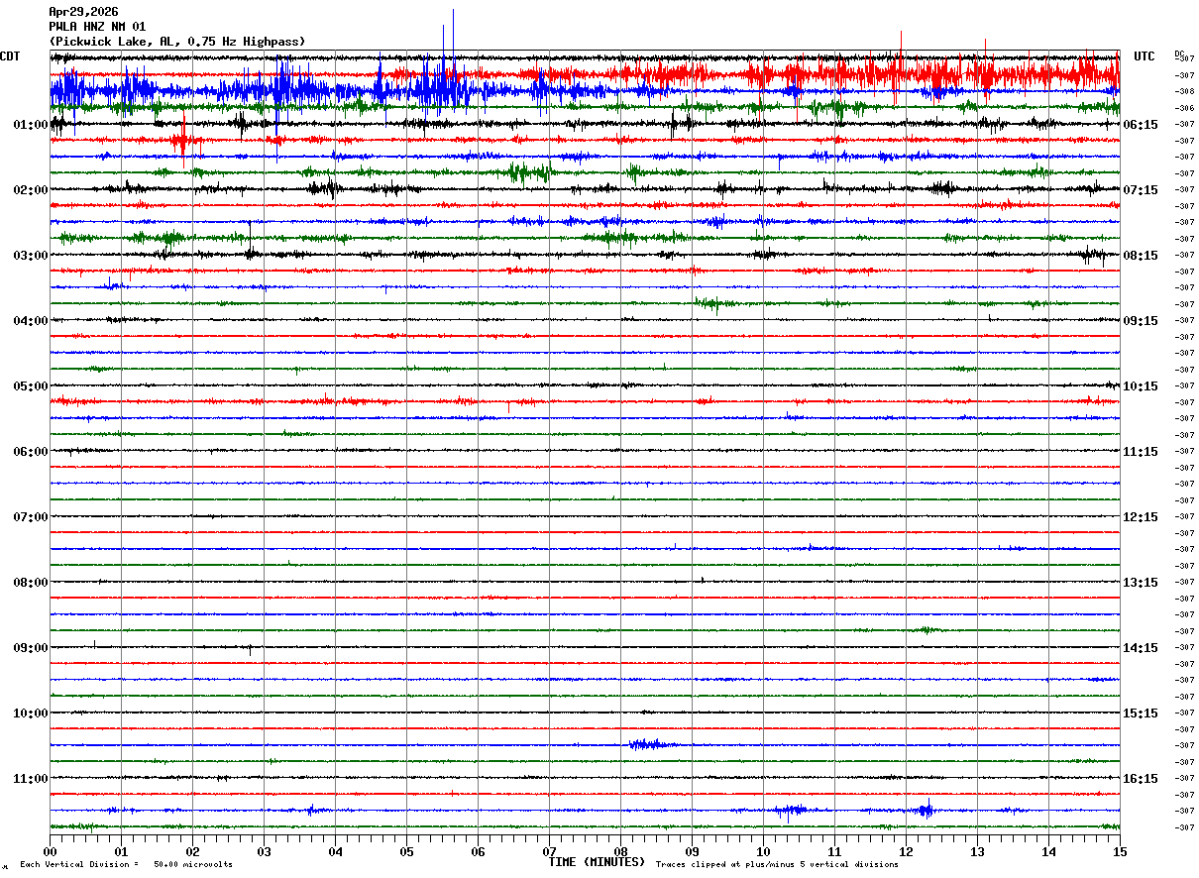Click the "04:00" CDT time label
Screen dimensions: 1199x878
tap(31, 321)
